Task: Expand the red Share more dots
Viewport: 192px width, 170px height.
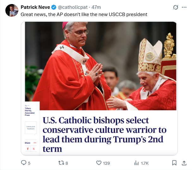Action: point(35,143)
